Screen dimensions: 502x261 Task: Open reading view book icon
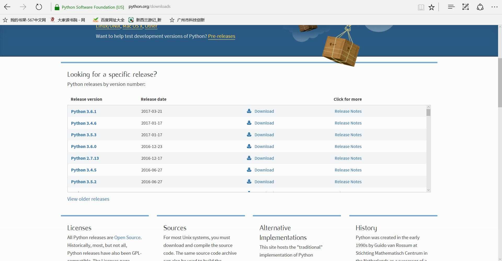[421, 7]
